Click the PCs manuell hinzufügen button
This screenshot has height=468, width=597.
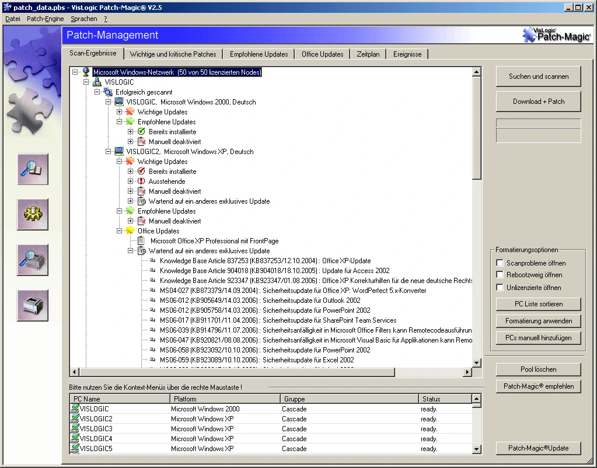pyautogui.click(x=539, y=337)
